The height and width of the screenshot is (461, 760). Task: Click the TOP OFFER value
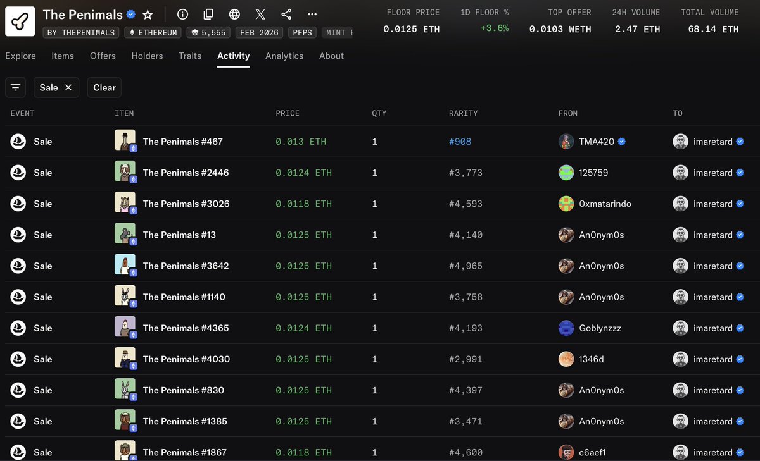[560, 29]
